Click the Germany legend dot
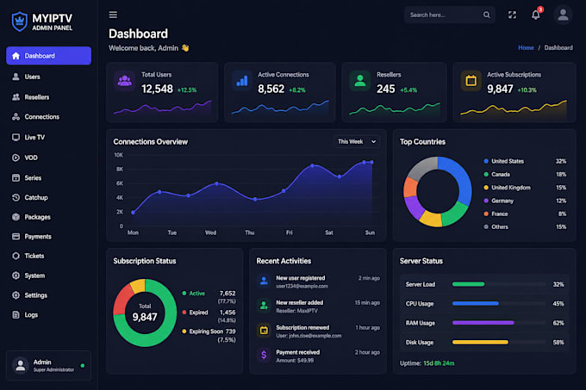This screenshot has height=390, width=586. (486, 201)
